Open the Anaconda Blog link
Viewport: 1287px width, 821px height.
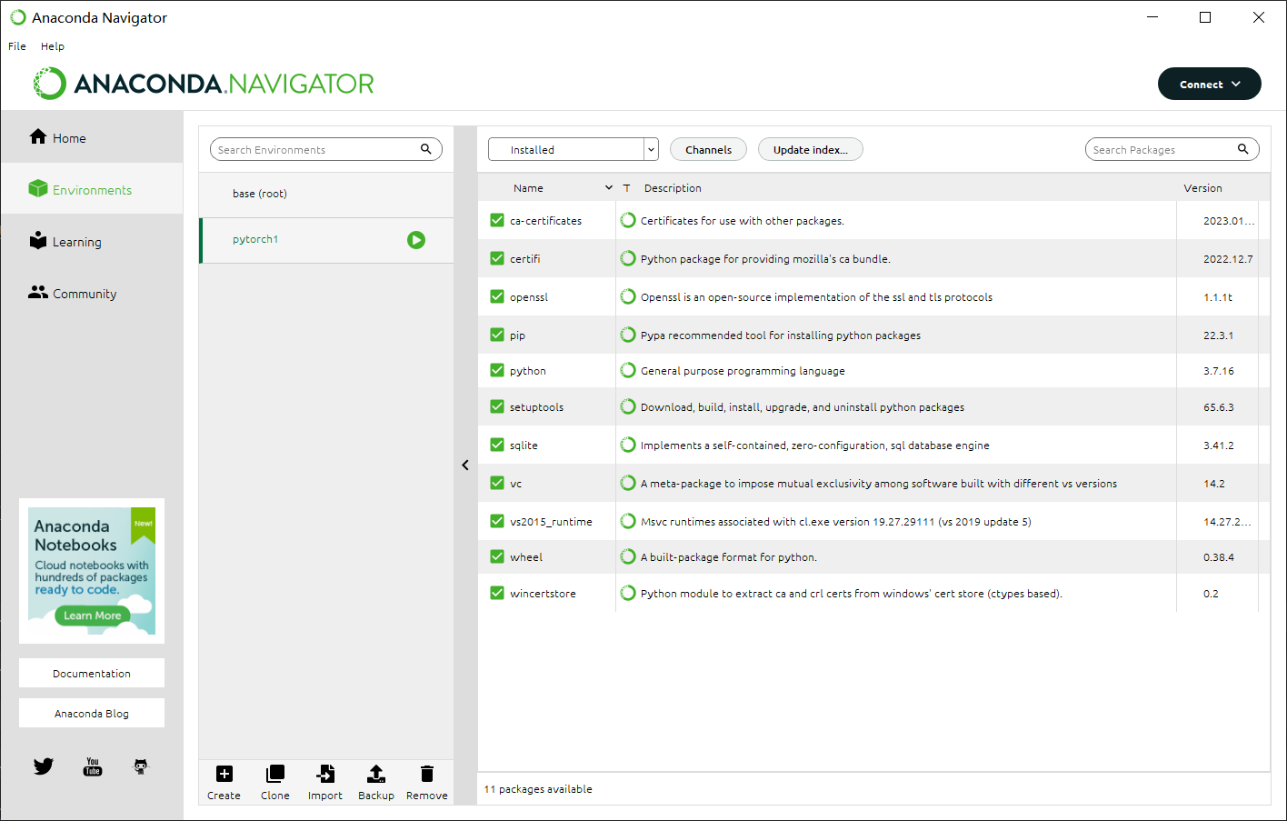92,713
